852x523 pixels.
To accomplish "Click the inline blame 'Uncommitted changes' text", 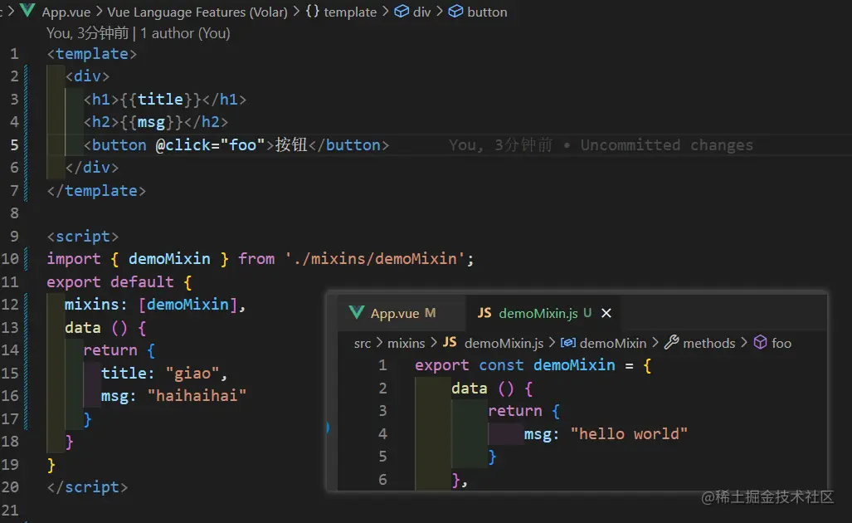I will coord(667,145).
